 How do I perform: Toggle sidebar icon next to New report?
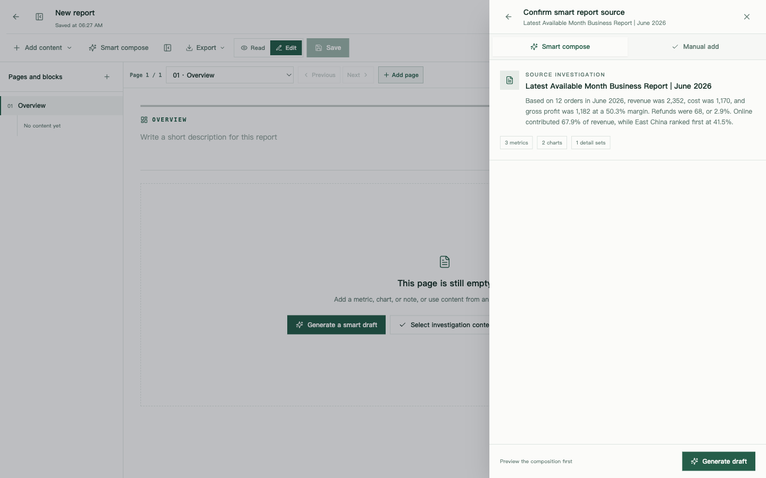click(39, 17)
